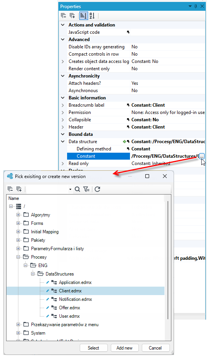Expand Creates object data access log
The width and height of the screenshot is (207, 358).
tap(63, 61)
